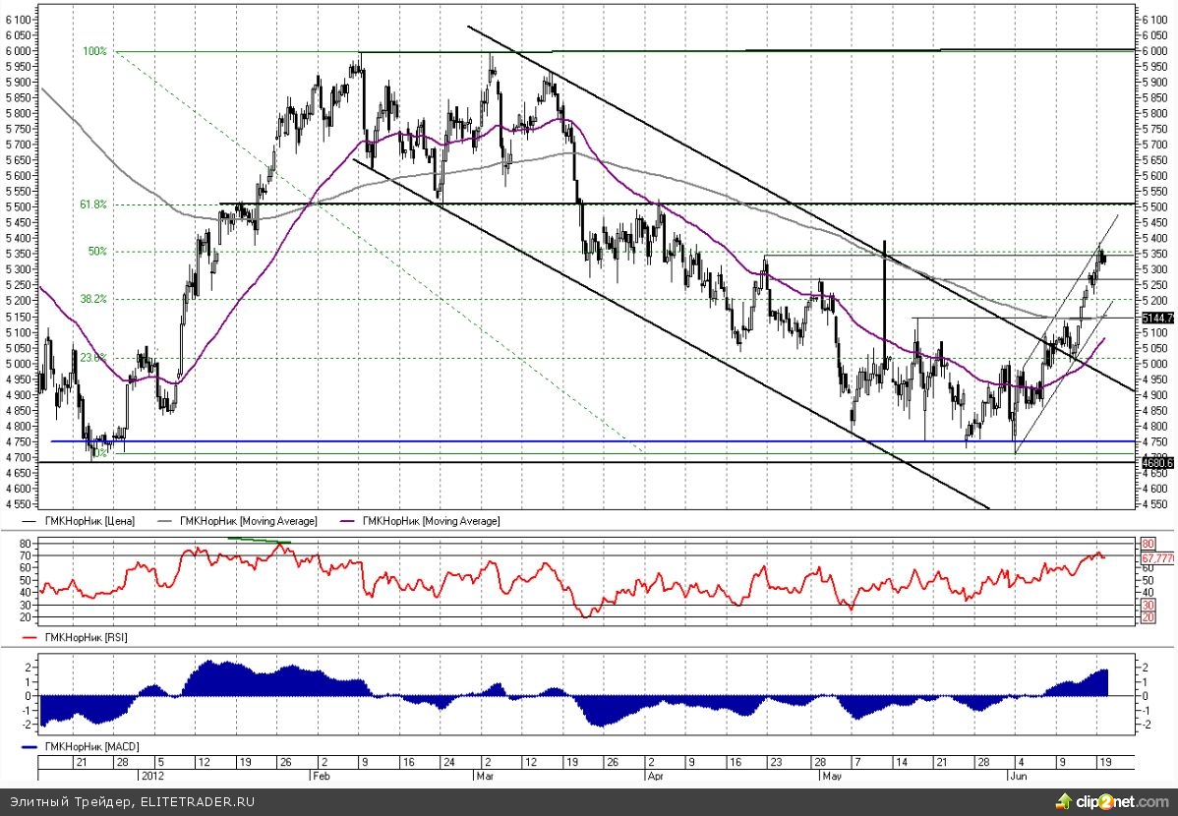
Task: Select the 38.2% Fibonacci retracement label
Action: click(94, 299)
